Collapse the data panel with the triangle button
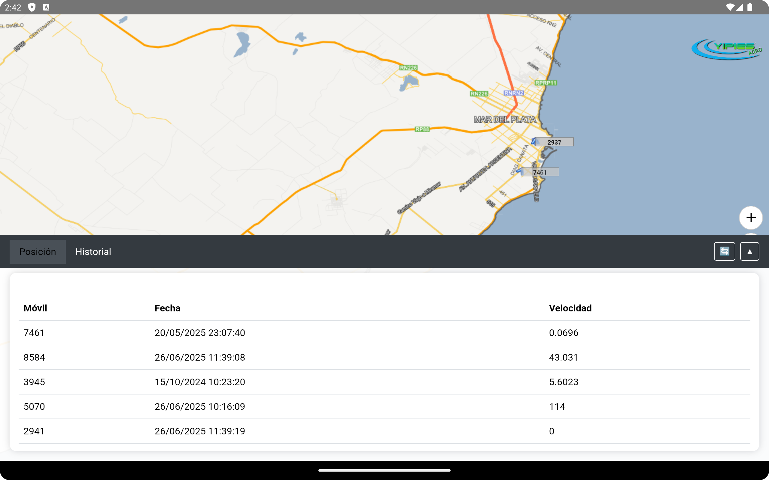Viewport: 769px width, 480px height. click(x=749, y=251)
